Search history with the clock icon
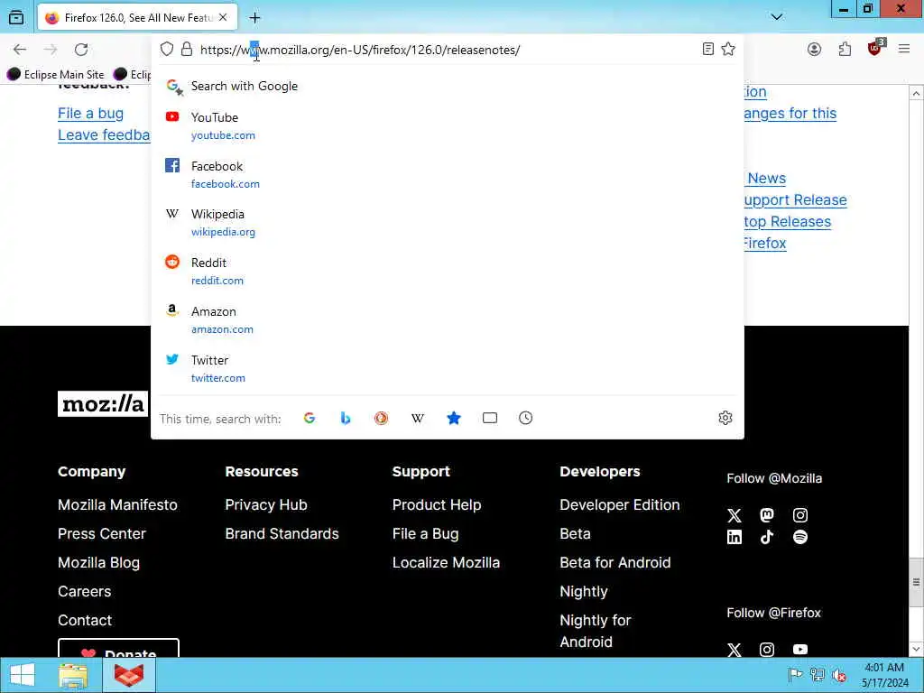924x693 pixels. tap(526, 418)
